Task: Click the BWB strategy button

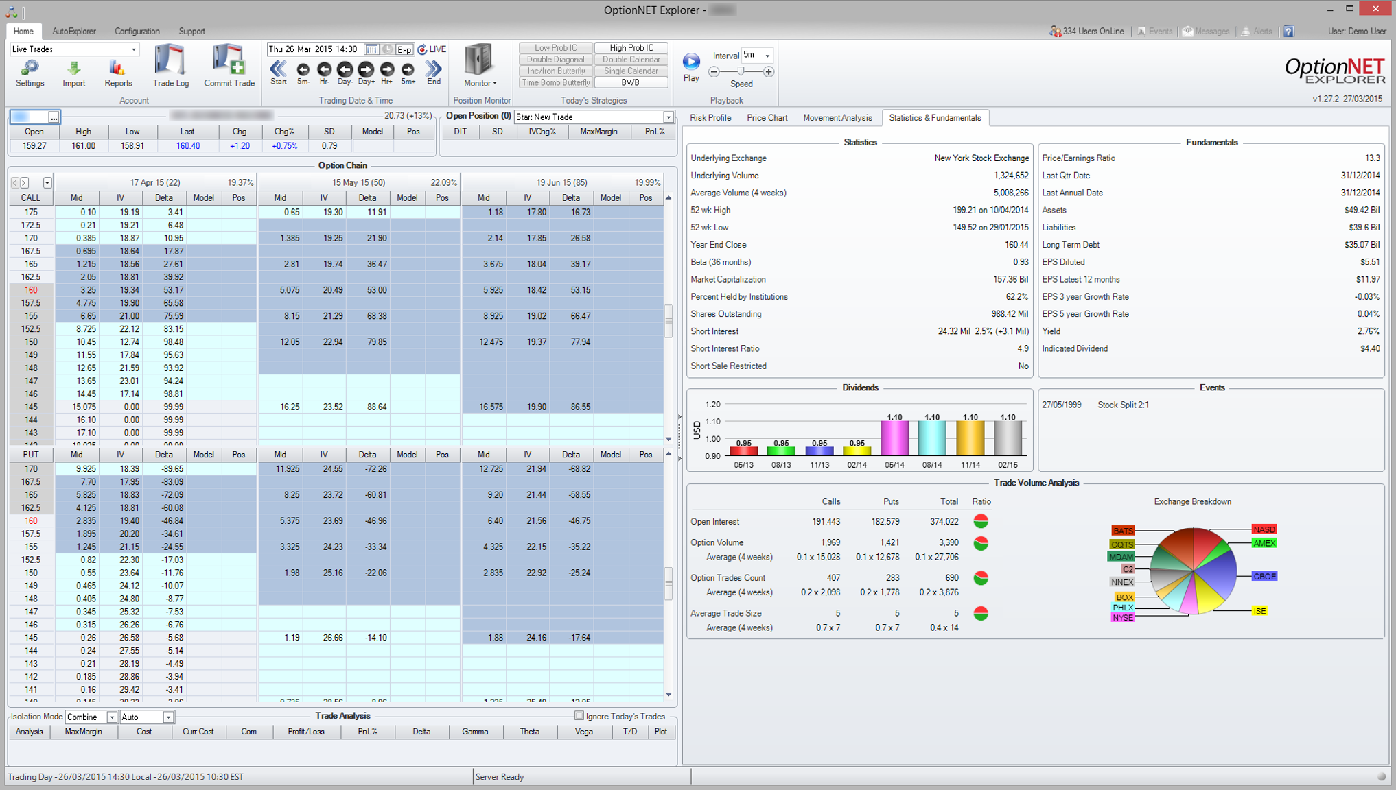Action: pyautogui.click(x=630, y=82)
